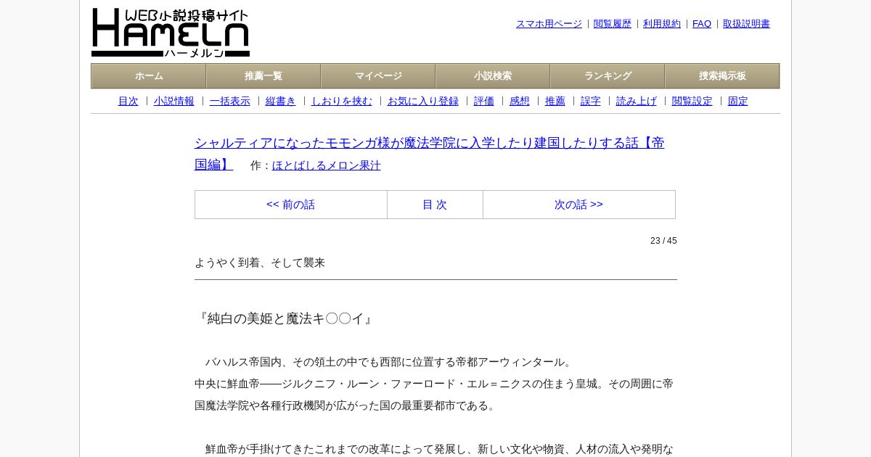Switch to 縦書き display
The image size is (871, 457).
pyautogui.click(x=281, y=102)
